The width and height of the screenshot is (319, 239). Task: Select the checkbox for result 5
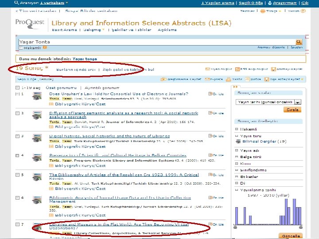click(17, 175)
